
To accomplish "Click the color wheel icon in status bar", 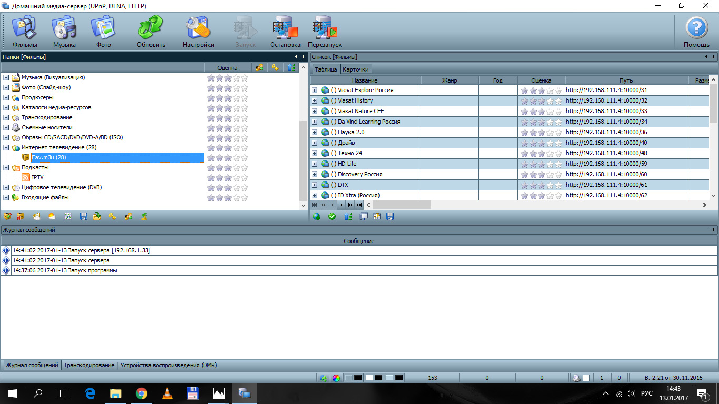I will 336,378.
